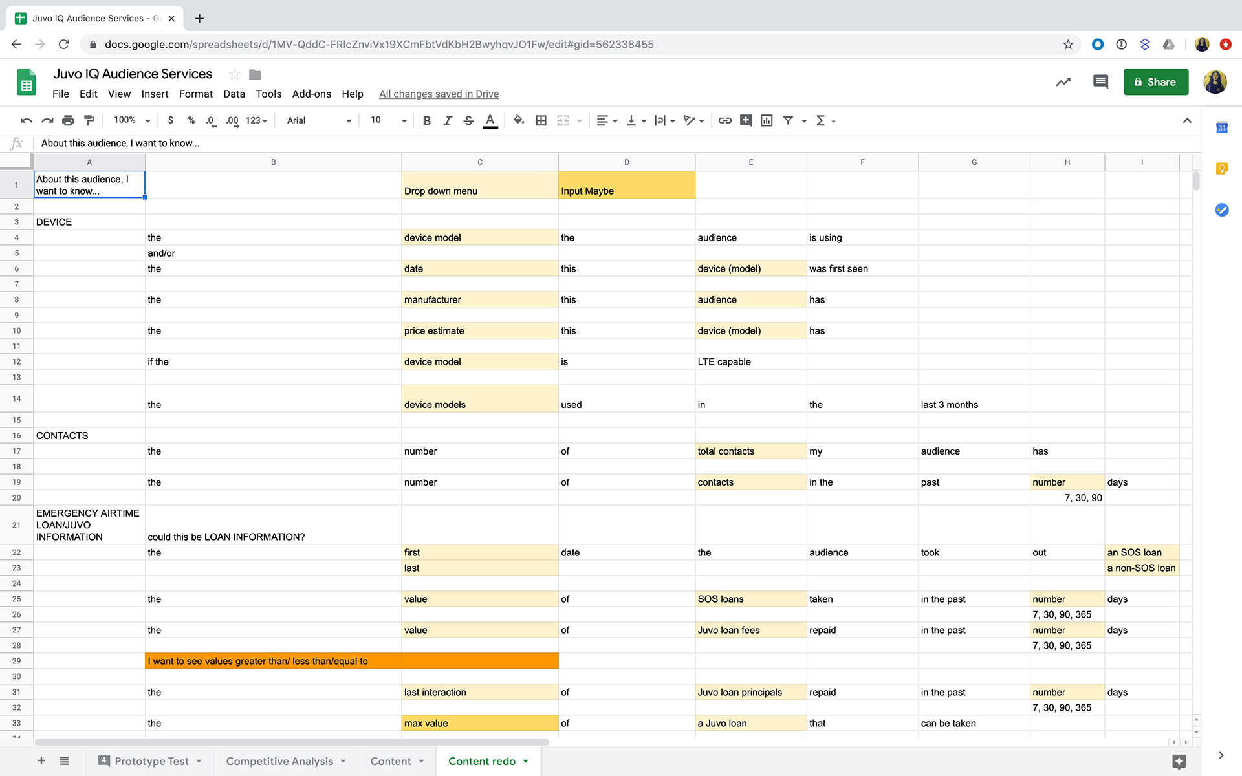Open the Borders tool
The height and width of the screenshot is (776, 1242).
tap(541, 120)
